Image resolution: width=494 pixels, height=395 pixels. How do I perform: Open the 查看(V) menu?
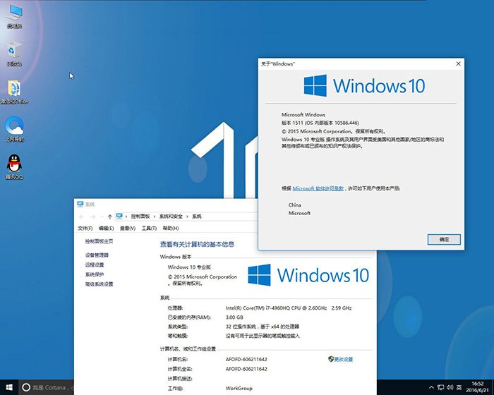tap(128, 229)
